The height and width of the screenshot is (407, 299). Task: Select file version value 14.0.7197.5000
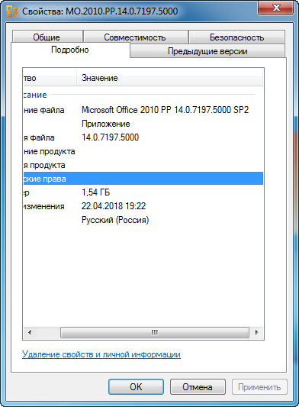pyautogui.click(x=110, y=137)
